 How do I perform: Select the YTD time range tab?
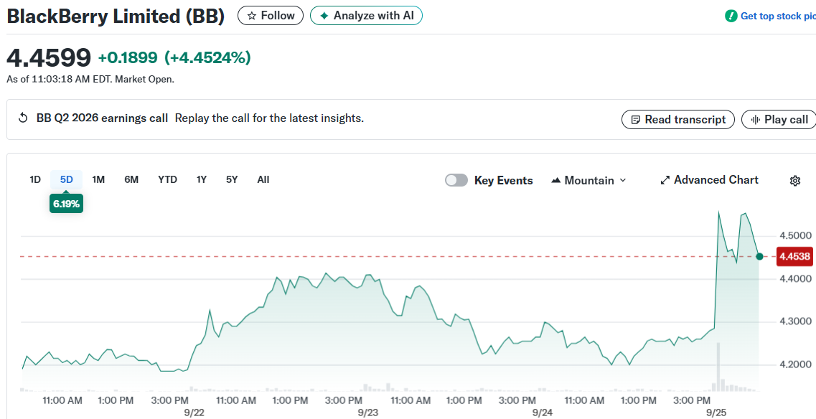tap(167, 179)
